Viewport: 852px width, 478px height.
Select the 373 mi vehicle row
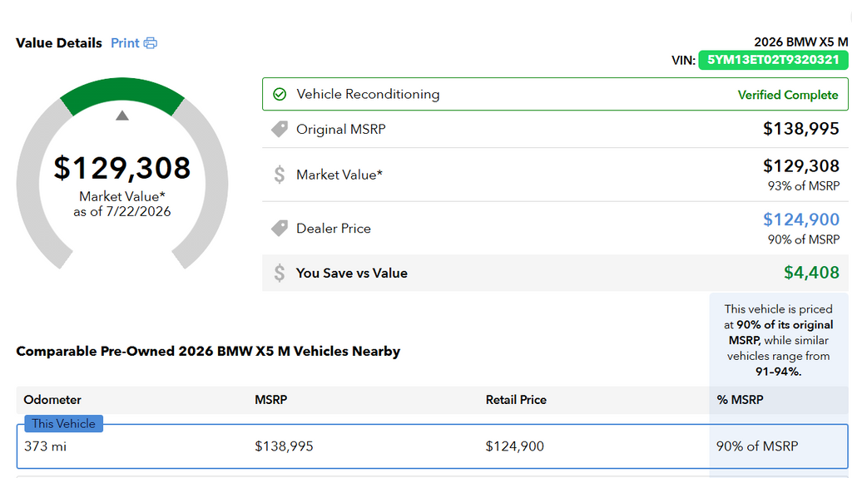433,446
